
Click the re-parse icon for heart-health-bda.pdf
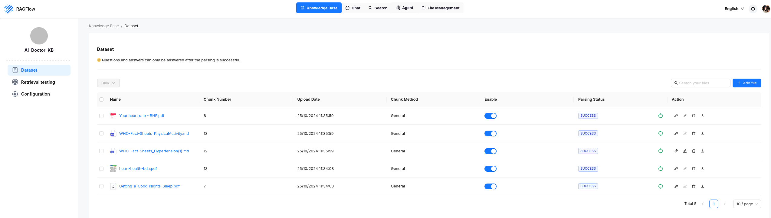click(661, 169)
